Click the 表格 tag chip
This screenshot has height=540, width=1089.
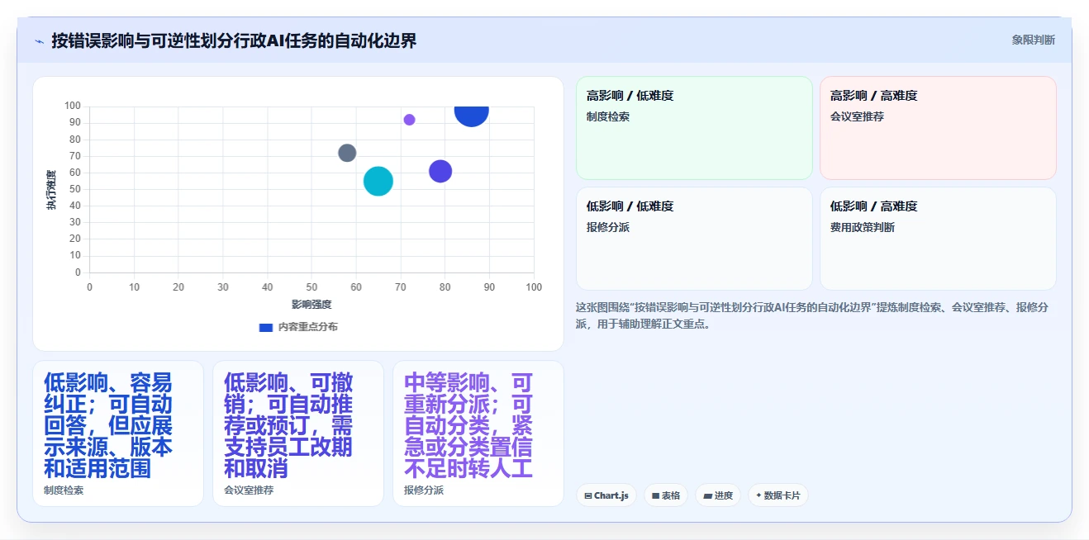pyautogui.click(x=665, y=495)
